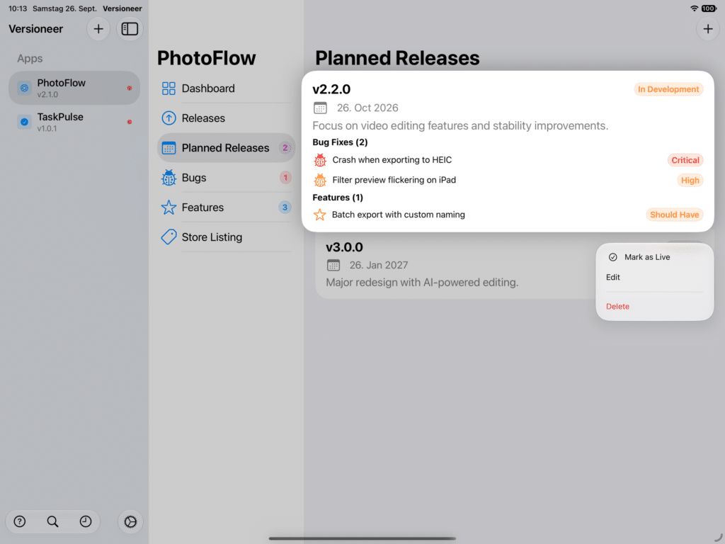The height and width of the screenshot is (544, 725).
Task: Click the Should Have priority badge
Action: (x=674, y=215)
